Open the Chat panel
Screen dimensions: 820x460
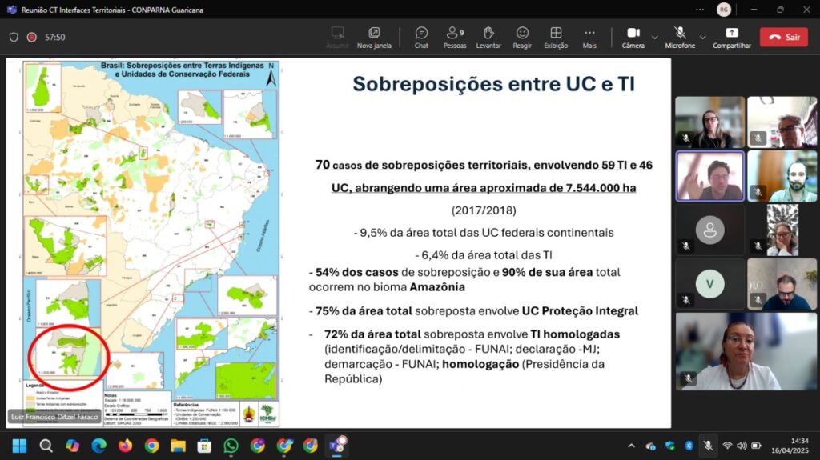point(421,37)
